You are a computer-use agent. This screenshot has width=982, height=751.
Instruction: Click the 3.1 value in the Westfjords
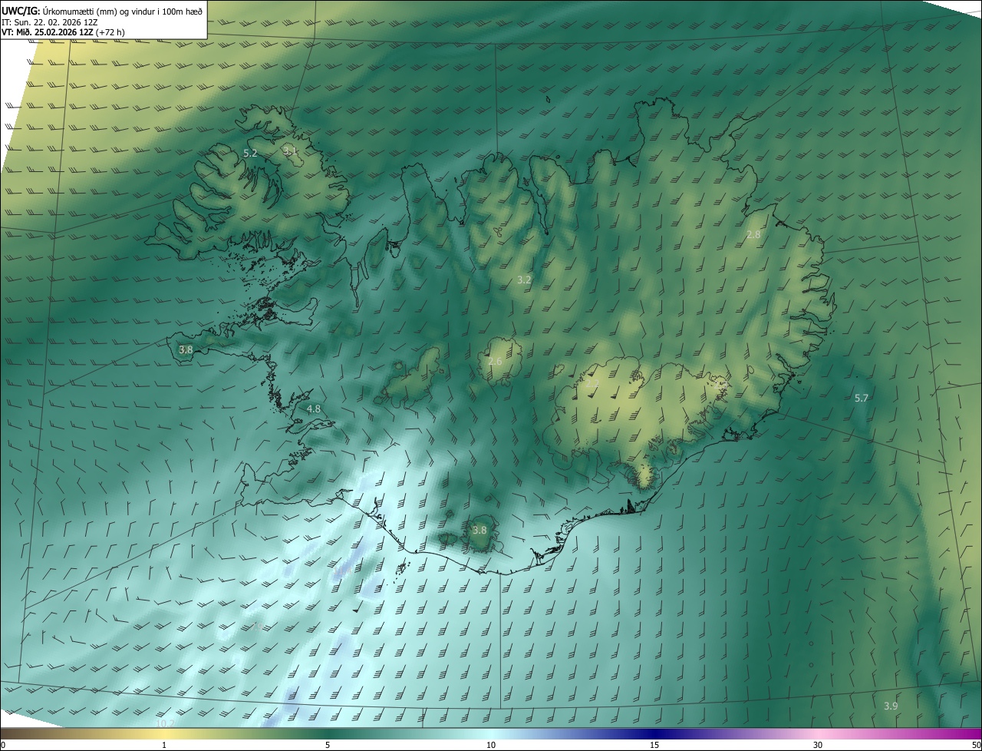pos(290,151)
